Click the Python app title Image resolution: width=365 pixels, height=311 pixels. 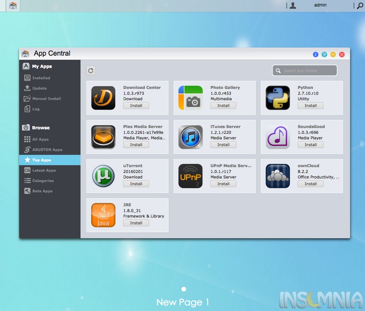click(x=305, y=88)
